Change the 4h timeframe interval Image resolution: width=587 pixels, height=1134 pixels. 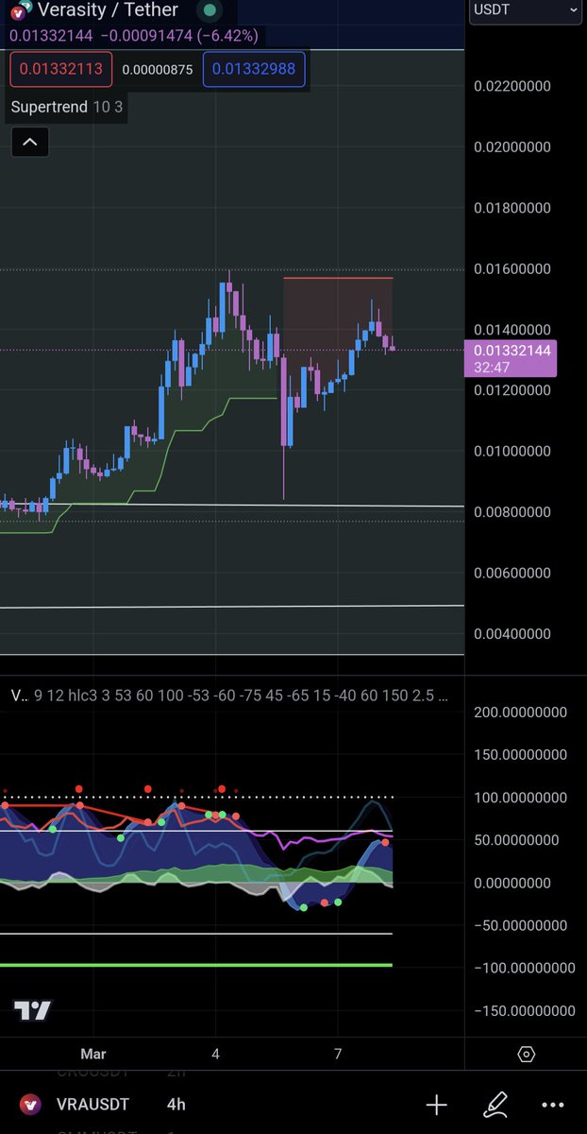pyautogui.click(x=176, y=1104)
